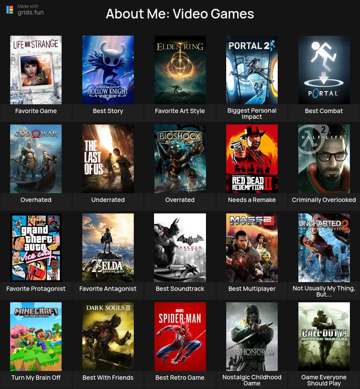
Task: Click the Favorite Game label
Action: click(x=36, y=111)
